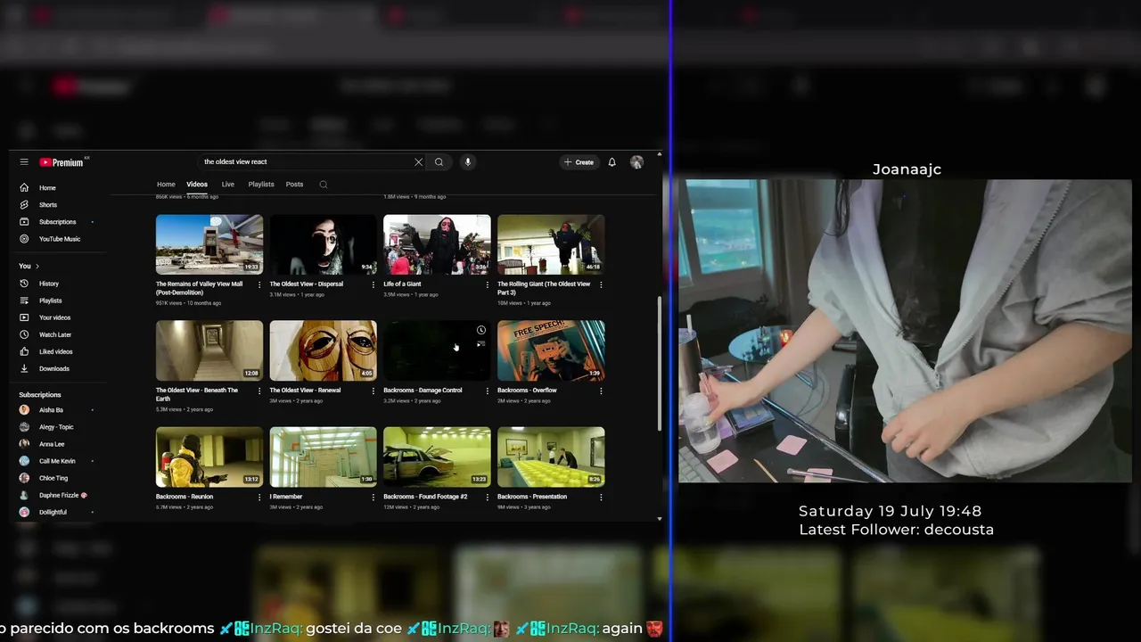The image size is (1141, 642).
Task: Click scroll-down arrow of YouTube window
Action: [660, 519]
